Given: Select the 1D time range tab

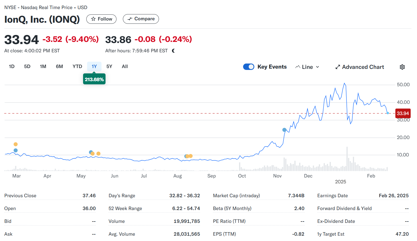Looking at the screenshot, I should pyautogui.click(x=12, y=66).
